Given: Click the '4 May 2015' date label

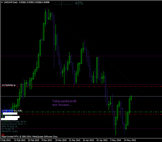Looking at the screenshot, I should tap(116, 140).
